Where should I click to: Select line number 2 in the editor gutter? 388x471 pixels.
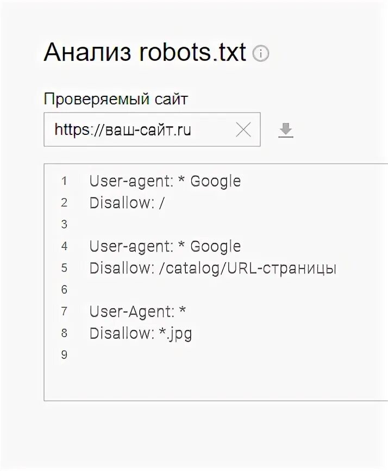click(64, 203)
